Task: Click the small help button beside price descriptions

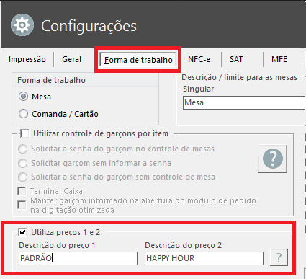Action: (279, 257)
